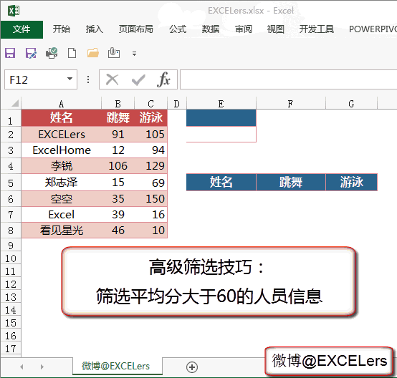This screenshot has width=397, height=378.
Task: Click the blue 游泳 cell in column G
Action: click(351, 182)
